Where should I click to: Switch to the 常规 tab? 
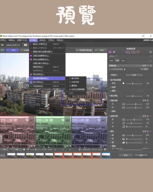[x=123, y=61]
